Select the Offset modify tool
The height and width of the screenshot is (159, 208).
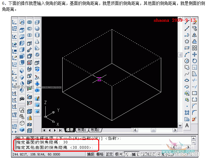(195, 41)
